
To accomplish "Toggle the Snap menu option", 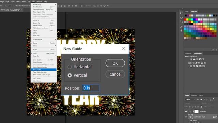I will (x=44, y=53).
